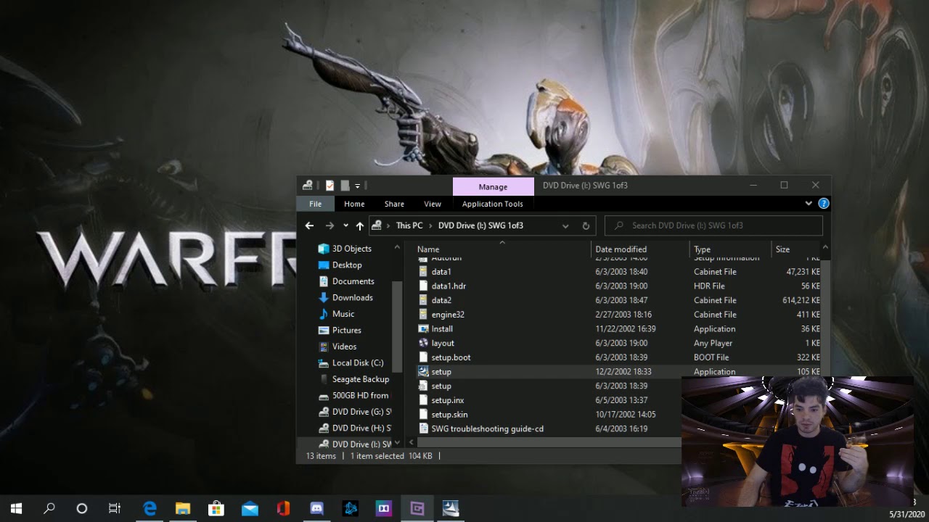929x522 pixels.
Task: Click the Search DVD Drive field
Action: pos(713,225)
